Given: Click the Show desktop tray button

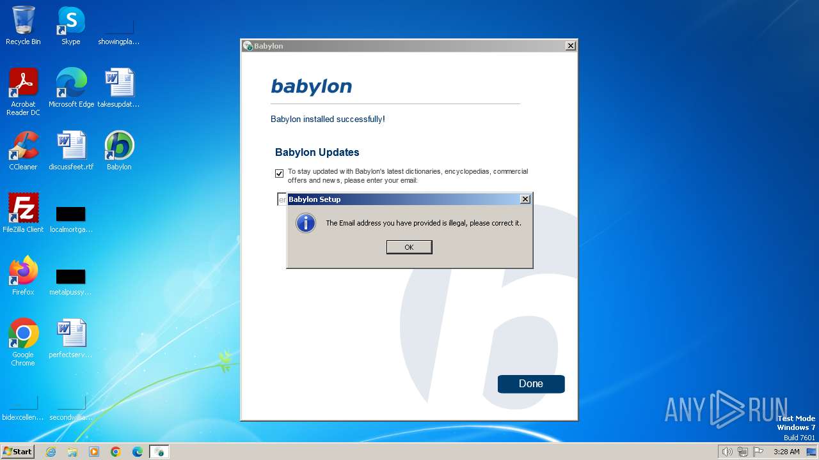Looking at the screenshot, I should [813, 452].
